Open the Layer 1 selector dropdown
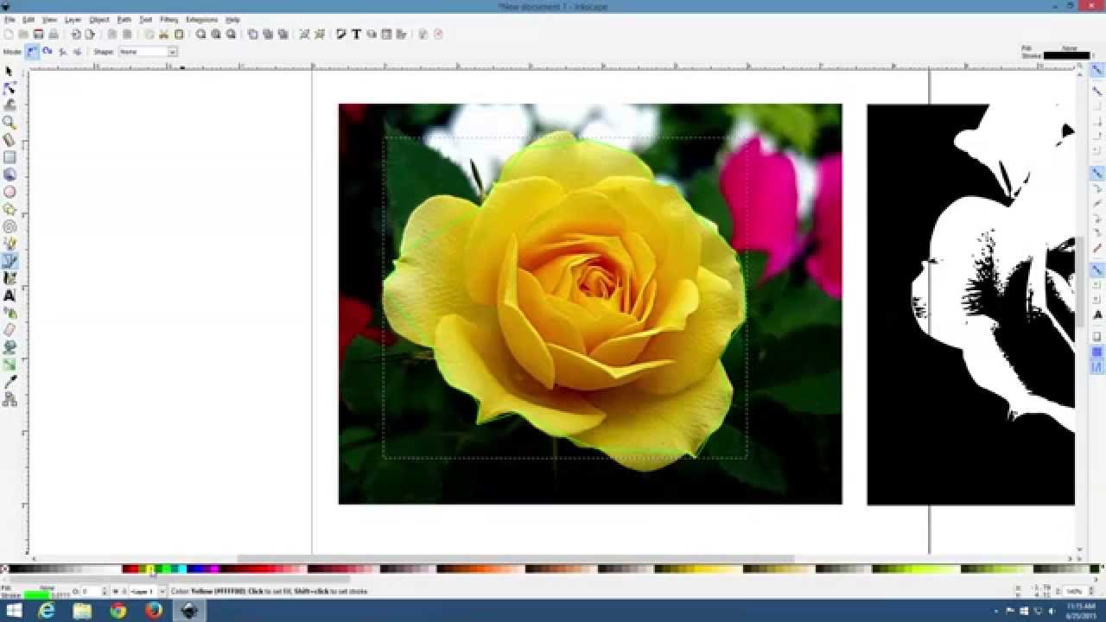This screenshot has width=1106, height=622. click(x=148, y=592)
